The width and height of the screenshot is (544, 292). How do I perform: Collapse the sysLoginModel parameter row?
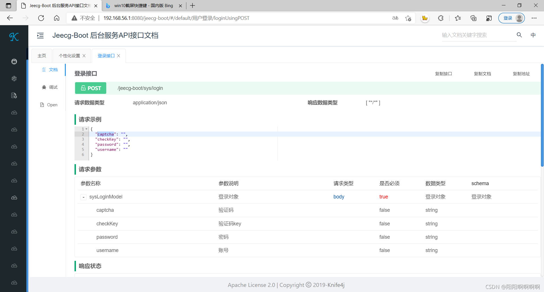(x=83, y=197)
